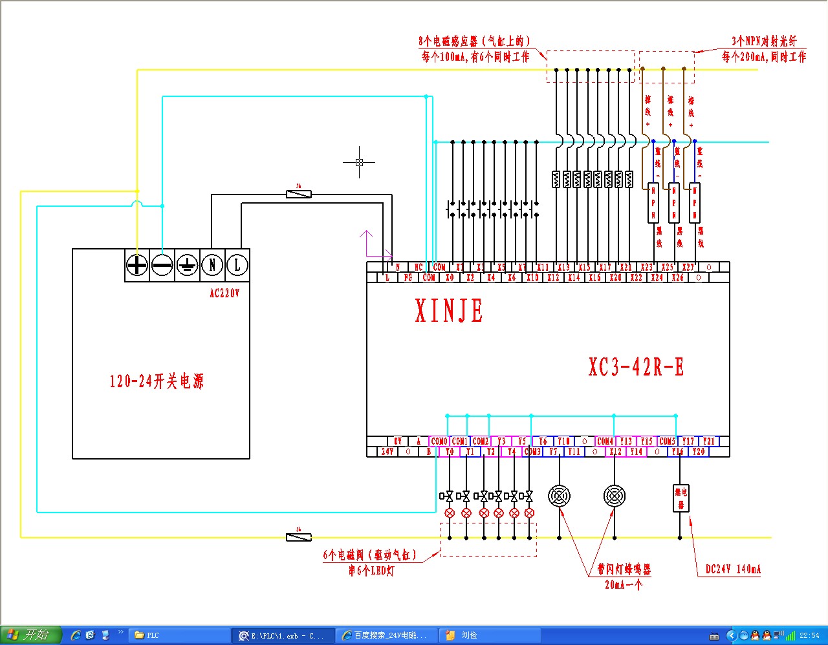Screen dimensions: 828x645
Task: Switch to the PLC folder window
Action: [x=179, y=635]
